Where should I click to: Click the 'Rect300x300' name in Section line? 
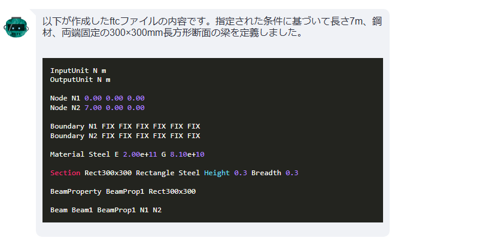coord(108,173)
